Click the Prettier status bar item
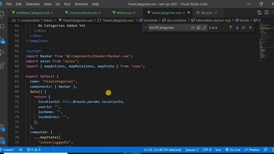 point(252,150)
